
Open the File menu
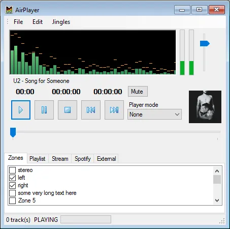(x=18, y=22)
